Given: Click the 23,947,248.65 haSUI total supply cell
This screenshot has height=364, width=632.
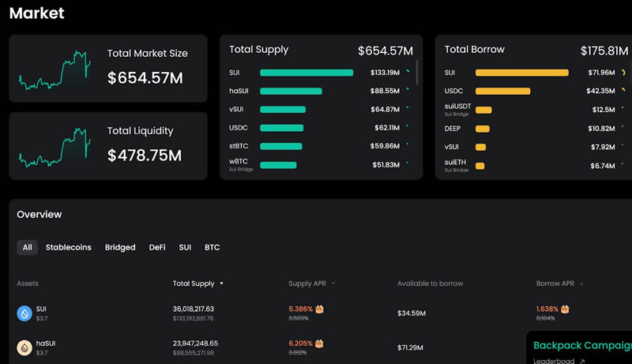Looking at the screenshot, I should click(195, 343).
